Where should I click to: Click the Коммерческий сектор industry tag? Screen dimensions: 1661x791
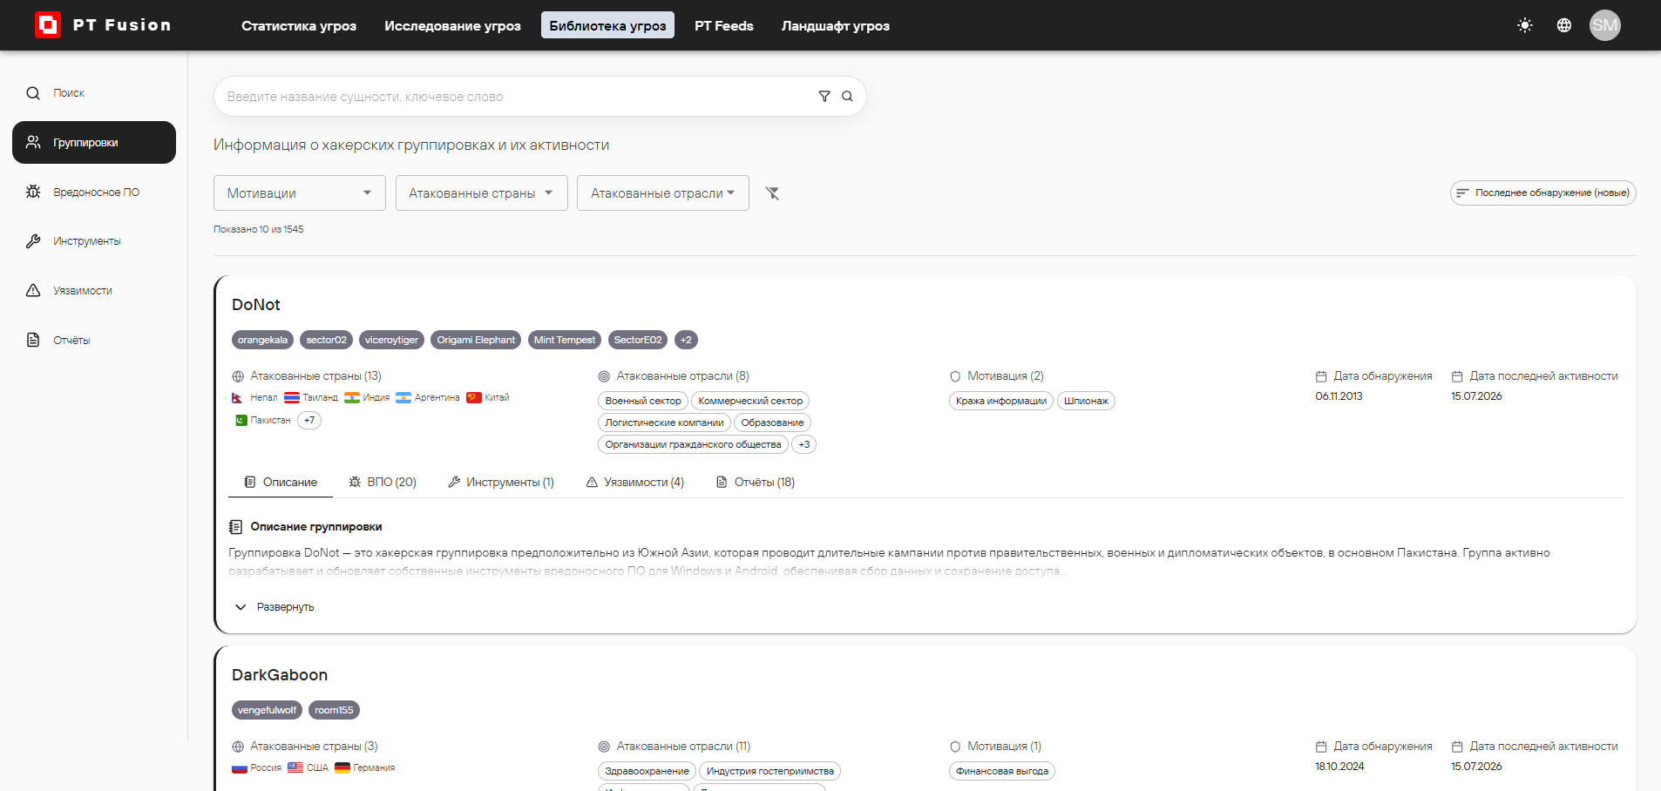(x=750, y=401)
